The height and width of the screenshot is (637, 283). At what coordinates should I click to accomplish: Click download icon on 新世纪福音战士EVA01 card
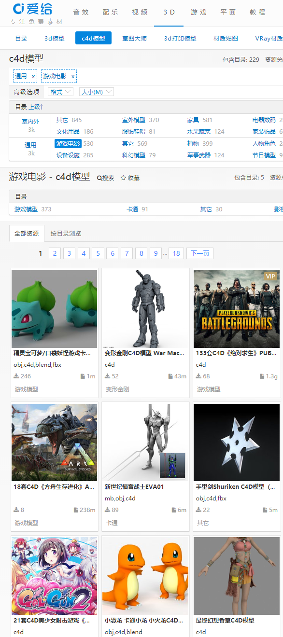click(107, 510)
